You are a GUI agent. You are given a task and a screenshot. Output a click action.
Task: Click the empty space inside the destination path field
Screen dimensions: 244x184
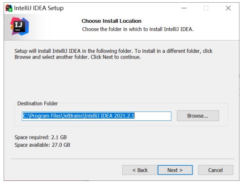coord(153,116)
